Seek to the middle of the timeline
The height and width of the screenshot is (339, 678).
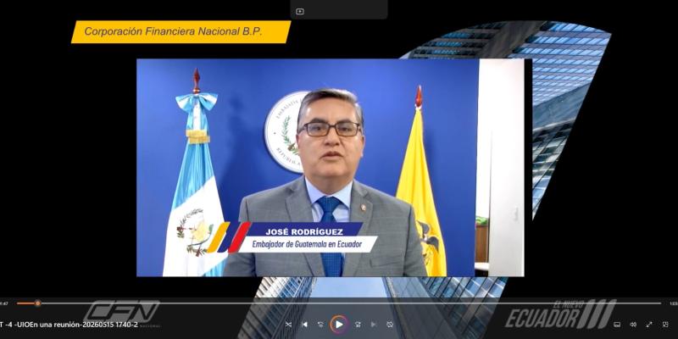pyautogui.click(x=339, y=303)
